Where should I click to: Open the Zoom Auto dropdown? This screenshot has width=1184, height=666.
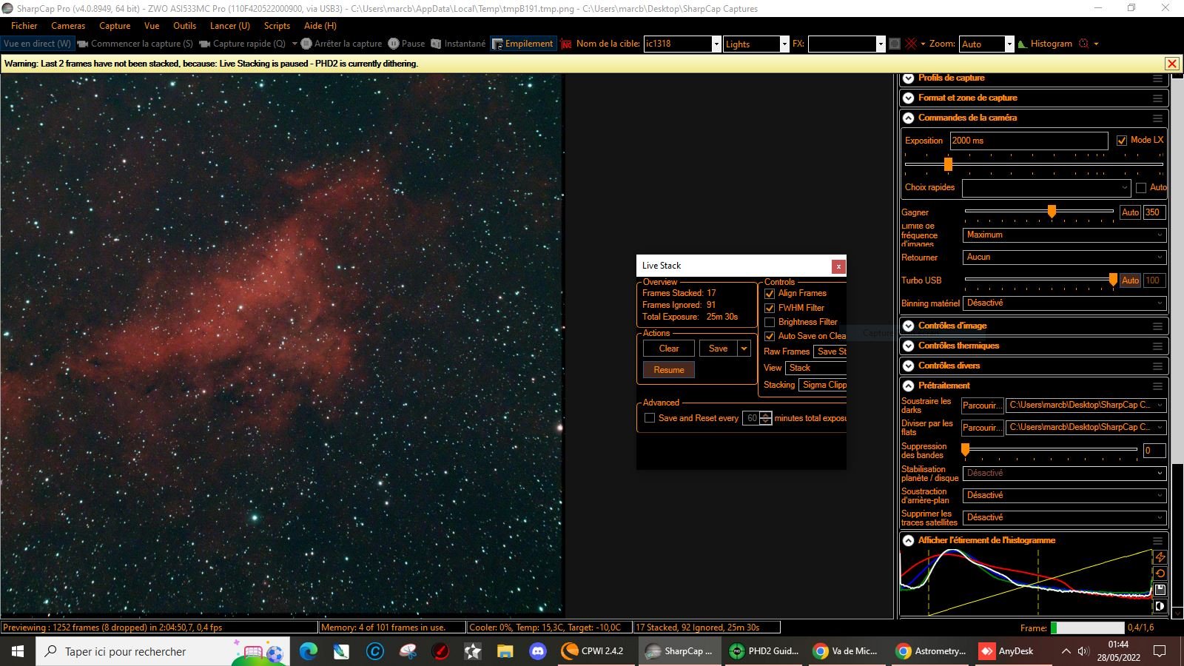pos(1009,44)
